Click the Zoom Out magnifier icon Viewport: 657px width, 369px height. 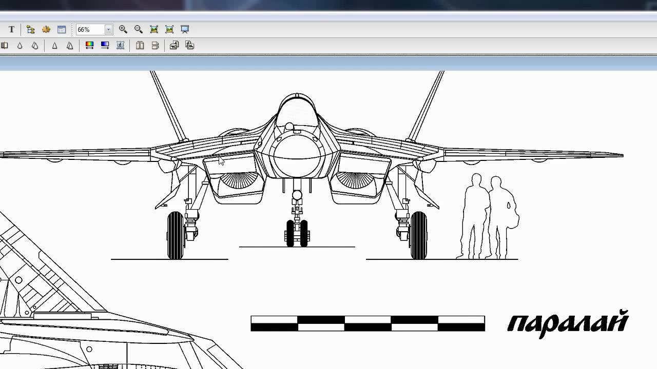(x=139, y=29)
